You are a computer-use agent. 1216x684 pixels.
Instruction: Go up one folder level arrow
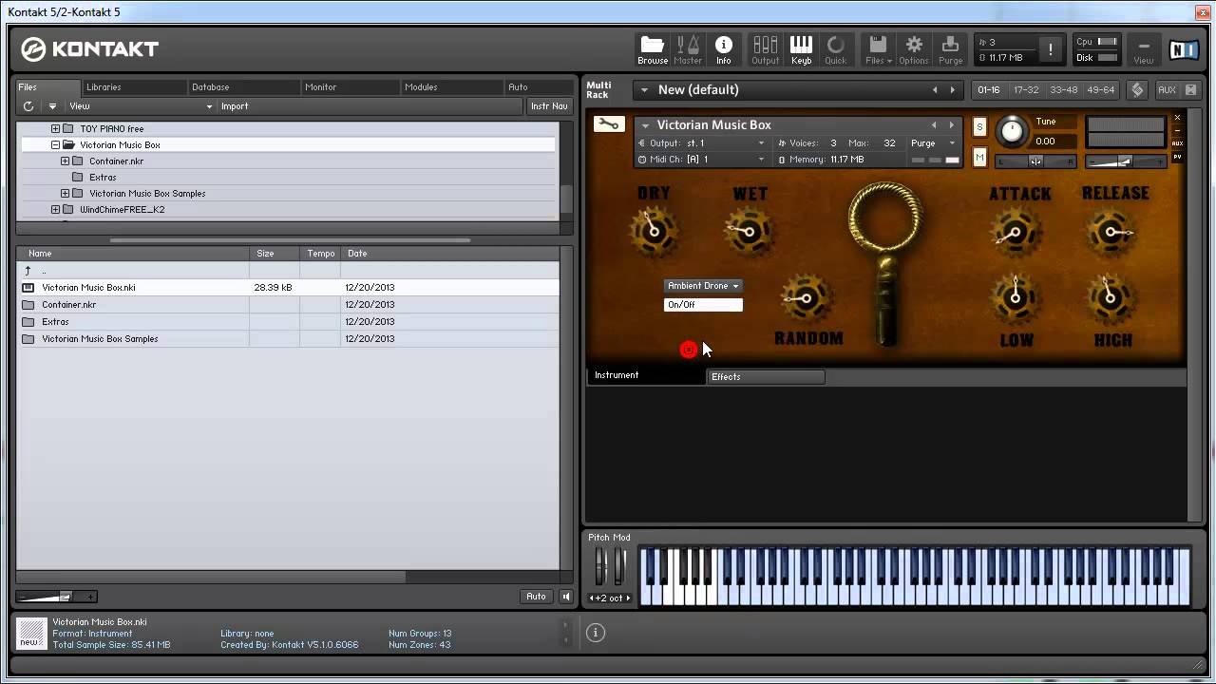point(28,271)
